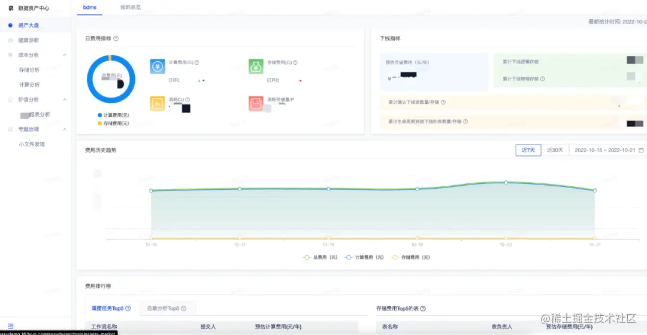
Task: Click the 数据资产中心 logo icon
Action: 11,8
